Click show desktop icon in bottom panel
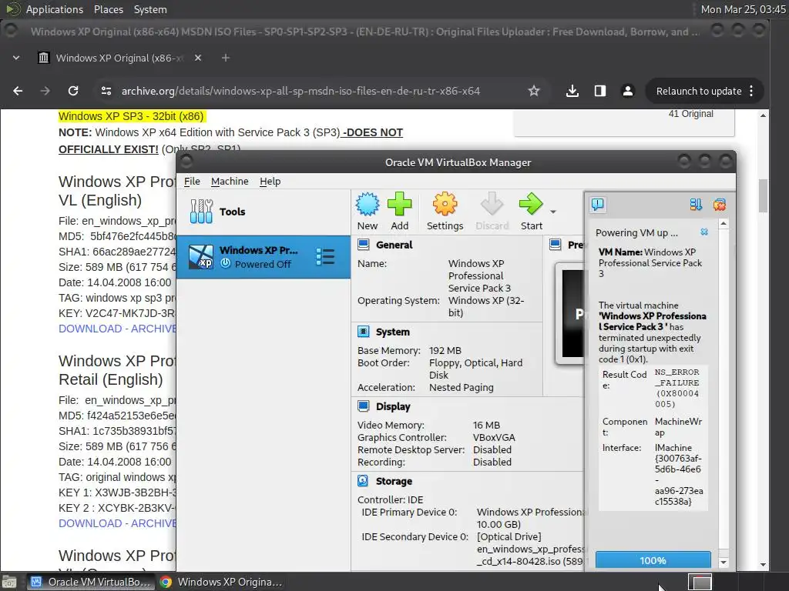The width and height of the screenshot is (789, 591). tap(8, 582)
